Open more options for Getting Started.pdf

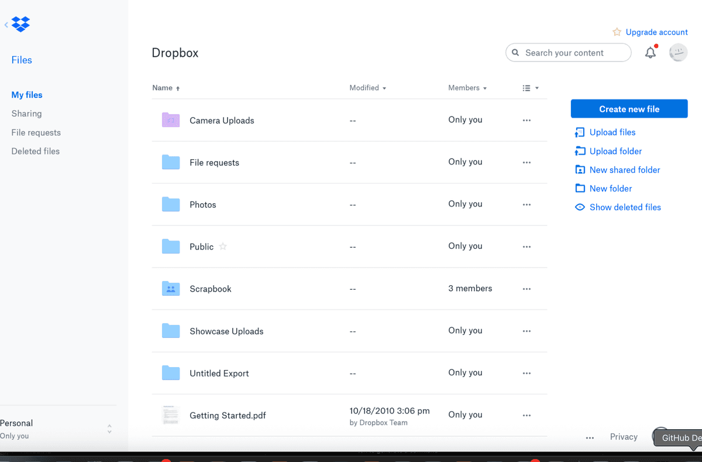(526, 416)
